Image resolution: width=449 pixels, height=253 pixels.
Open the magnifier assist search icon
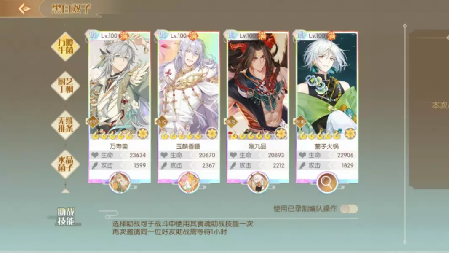327,183
